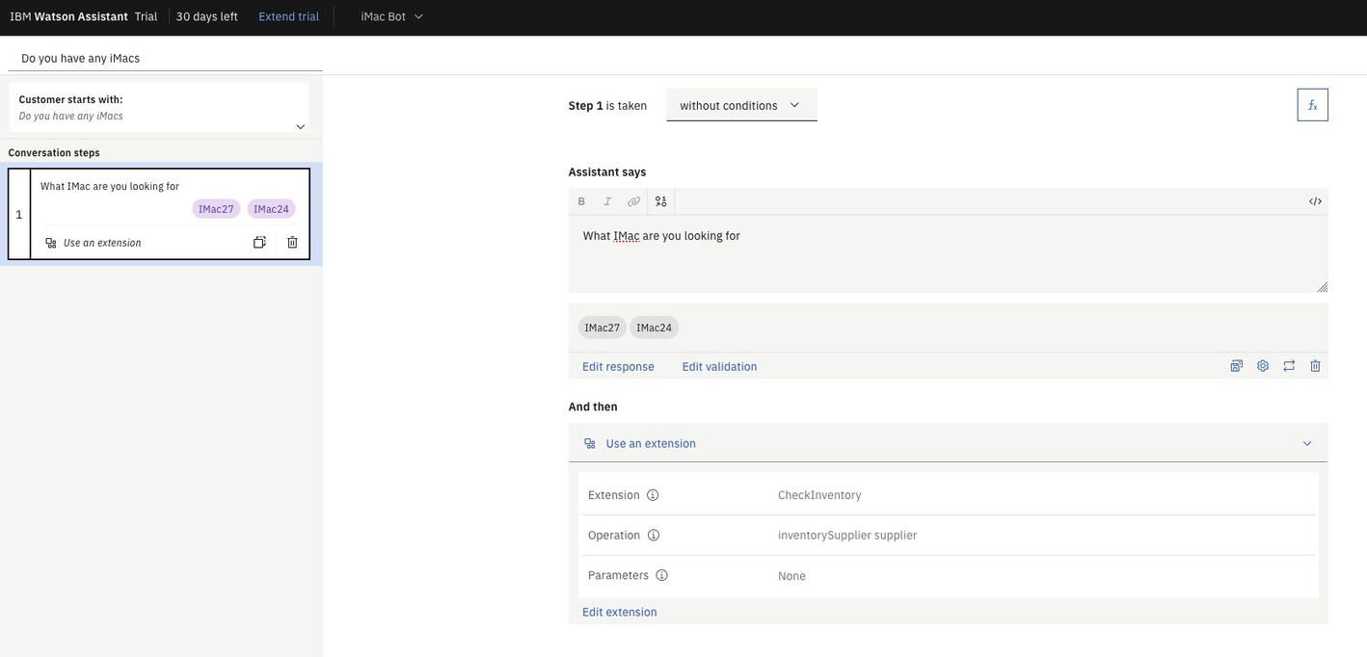Click Edit extension link
This screenshot has width=1367, height=657.
point(619,613)
